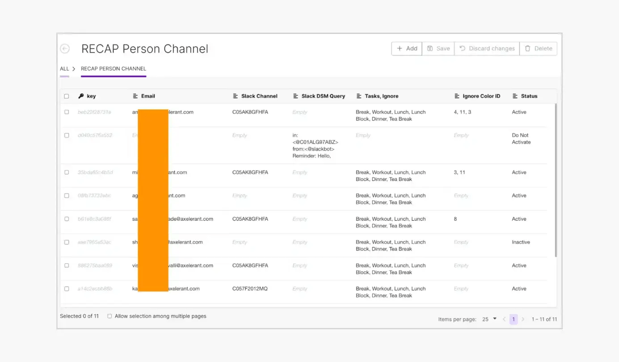This screenshot has height=362, width=619.
Task: Click the Email column type icon
Action: (x=135, y=96)
